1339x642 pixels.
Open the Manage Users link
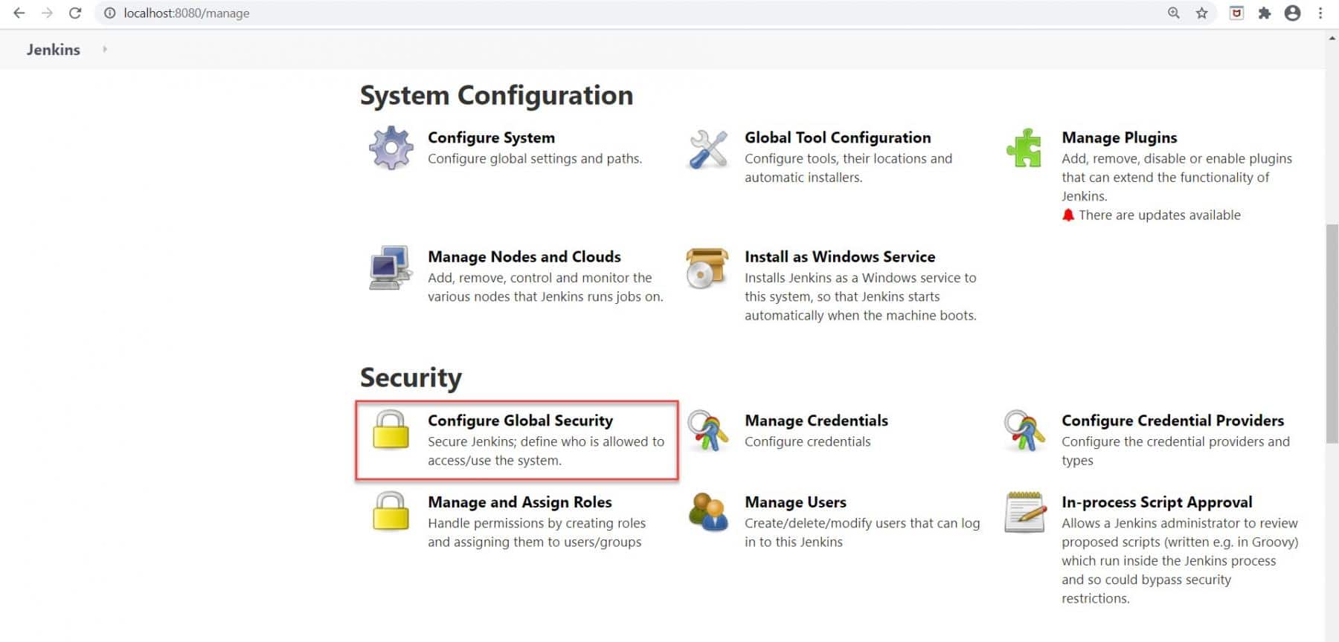pos(795,502)
